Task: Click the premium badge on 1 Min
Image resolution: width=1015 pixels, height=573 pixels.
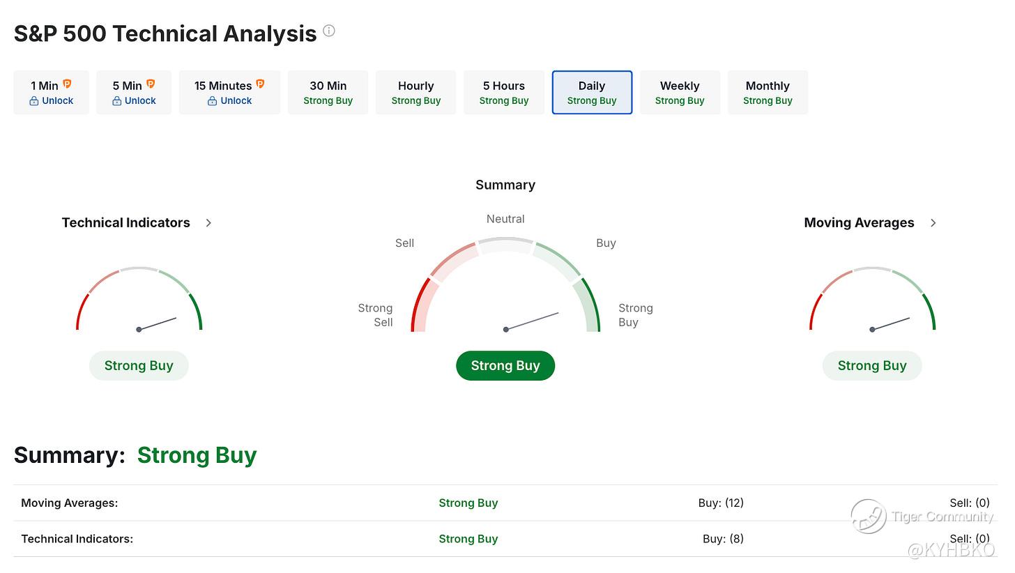Action: [x=68, y=84]
